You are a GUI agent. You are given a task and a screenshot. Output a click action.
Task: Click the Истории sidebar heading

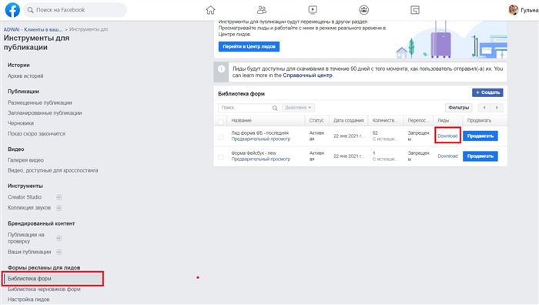tap(18, 65)
